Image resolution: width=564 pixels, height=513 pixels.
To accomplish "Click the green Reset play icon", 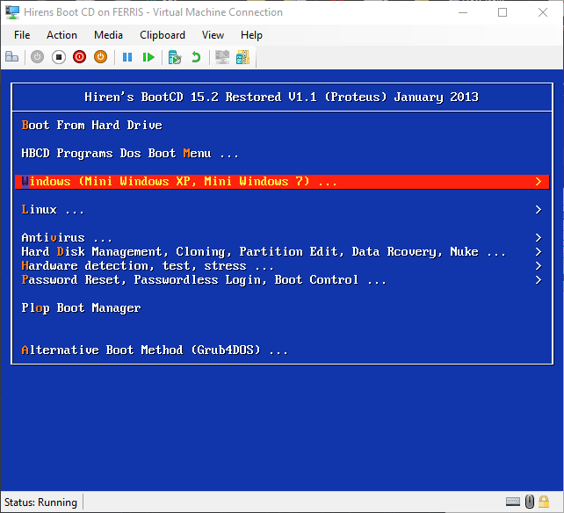I will pyautogui.click(x=148, y=57).
